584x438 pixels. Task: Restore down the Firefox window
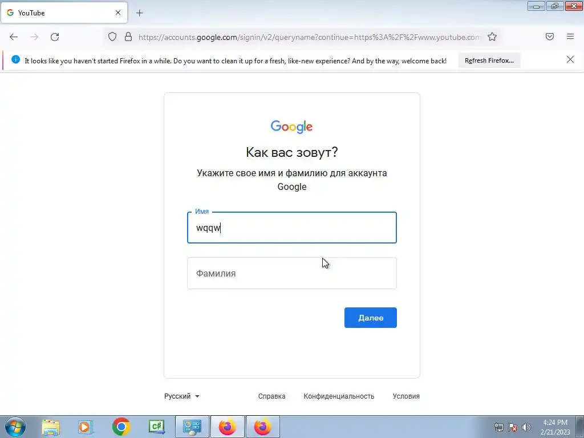[x=555, y=6]
